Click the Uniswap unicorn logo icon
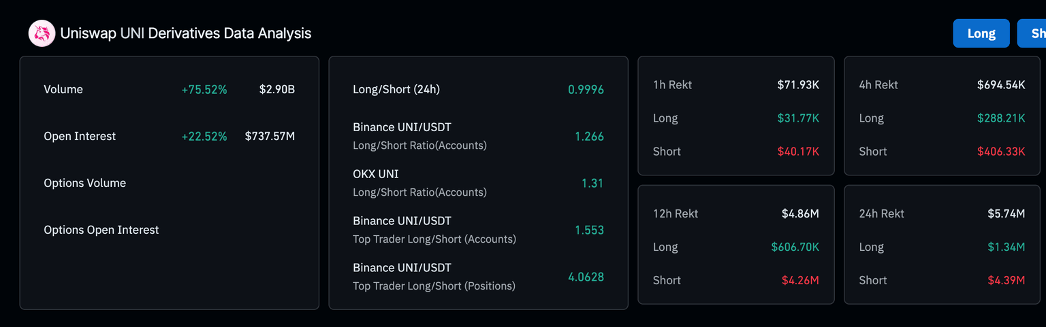 point(42,33)
